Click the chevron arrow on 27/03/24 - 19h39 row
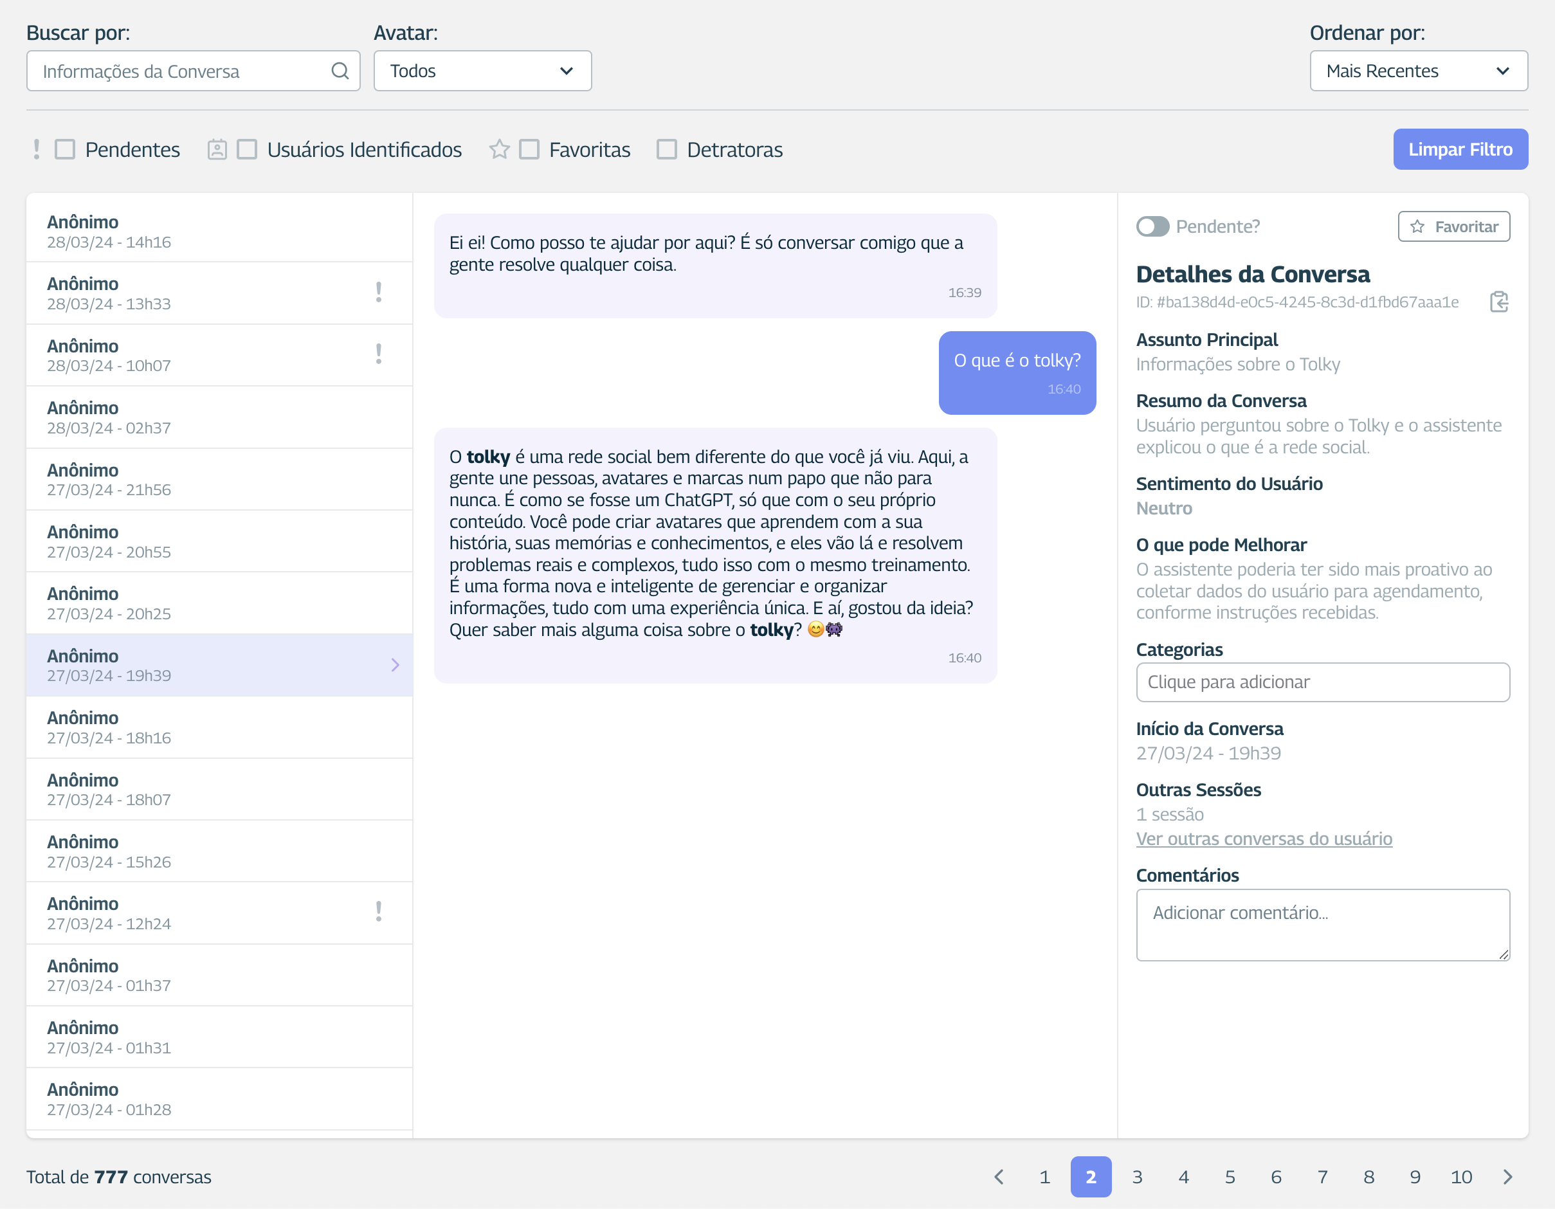This screenshot has width=1555, height=1209. [x=395, y=665]
